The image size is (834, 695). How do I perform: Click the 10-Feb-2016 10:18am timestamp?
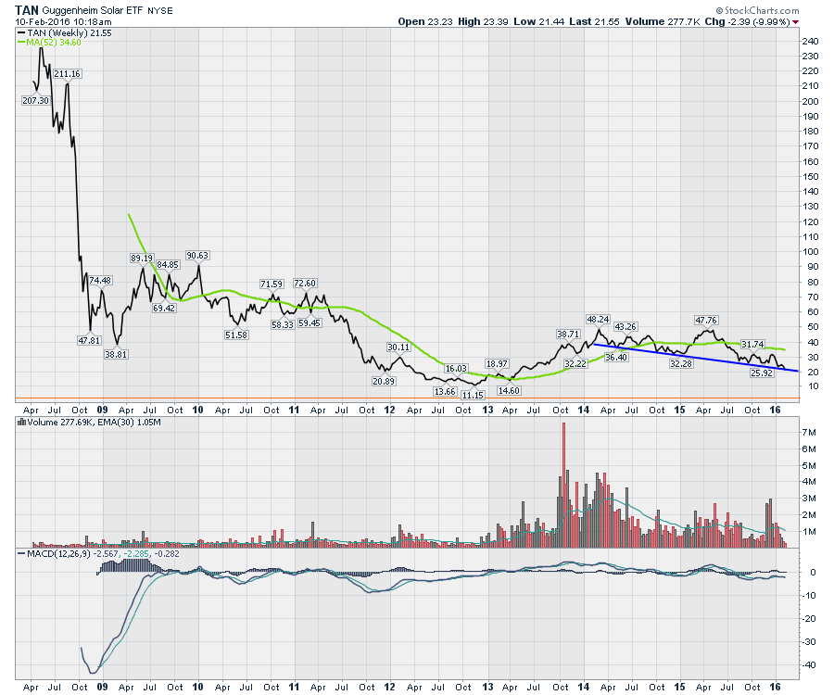point(63,22)
